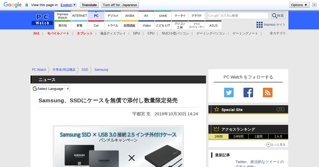Click the Twitter follow icon

click(x=229, y=93)
